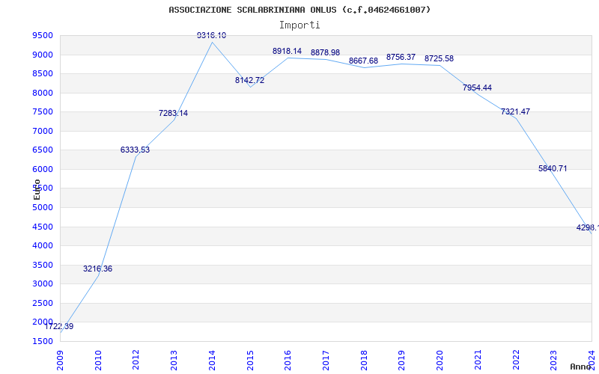The image size is (599, 374).
Task: Click the 8500 y-axis tick label
Action: [x=43, y=74]
